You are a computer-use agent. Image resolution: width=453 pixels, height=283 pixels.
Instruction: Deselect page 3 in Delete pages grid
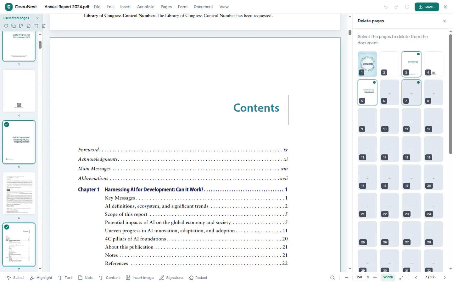(411, 64)
